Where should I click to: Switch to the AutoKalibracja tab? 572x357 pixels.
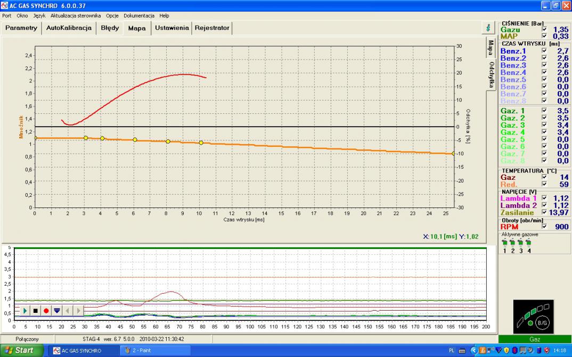69,28
